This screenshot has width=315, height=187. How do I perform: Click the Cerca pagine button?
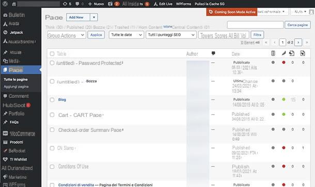pyautogui.click(x=297, y=25)
